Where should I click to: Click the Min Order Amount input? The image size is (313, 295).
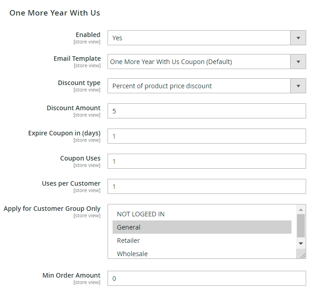tap(206, 279)
